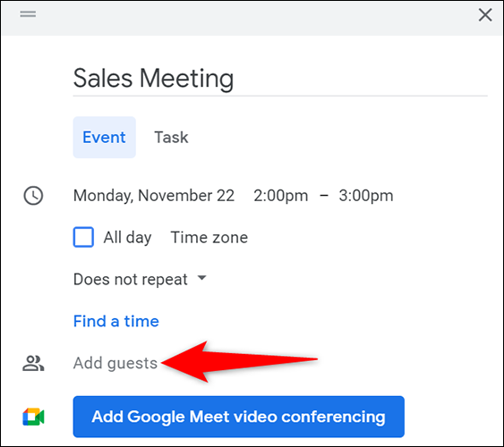Edit the Sales Meeting title field
Screen dimensions: 504x447
coord(280,79)
